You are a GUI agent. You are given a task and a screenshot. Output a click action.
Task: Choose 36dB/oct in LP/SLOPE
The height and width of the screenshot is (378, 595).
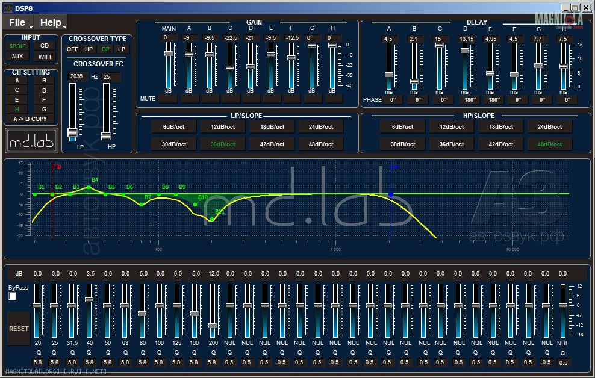pyautogui.click(x=223, y=144)
